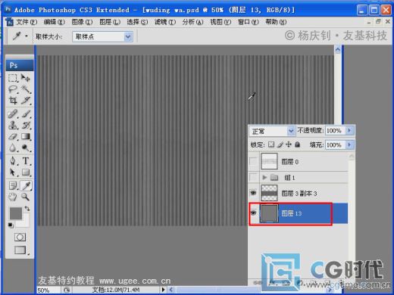Select the Rectangle shape tool
The height and width of the screenshot is (295, 394).
click(26, 172)
